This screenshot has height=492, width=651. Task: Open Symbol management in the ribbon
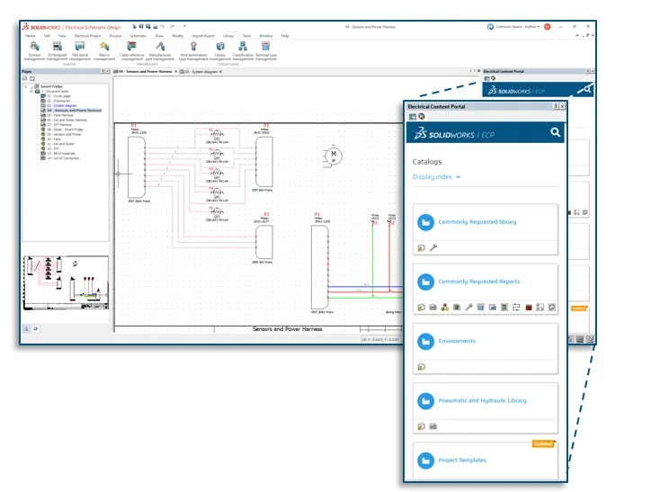[34, 49]
